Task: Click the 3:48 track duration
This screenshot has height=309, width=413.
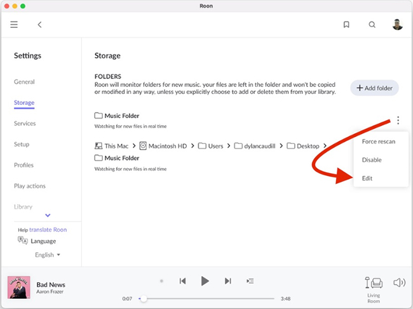Action: click(x=285, y=299)
